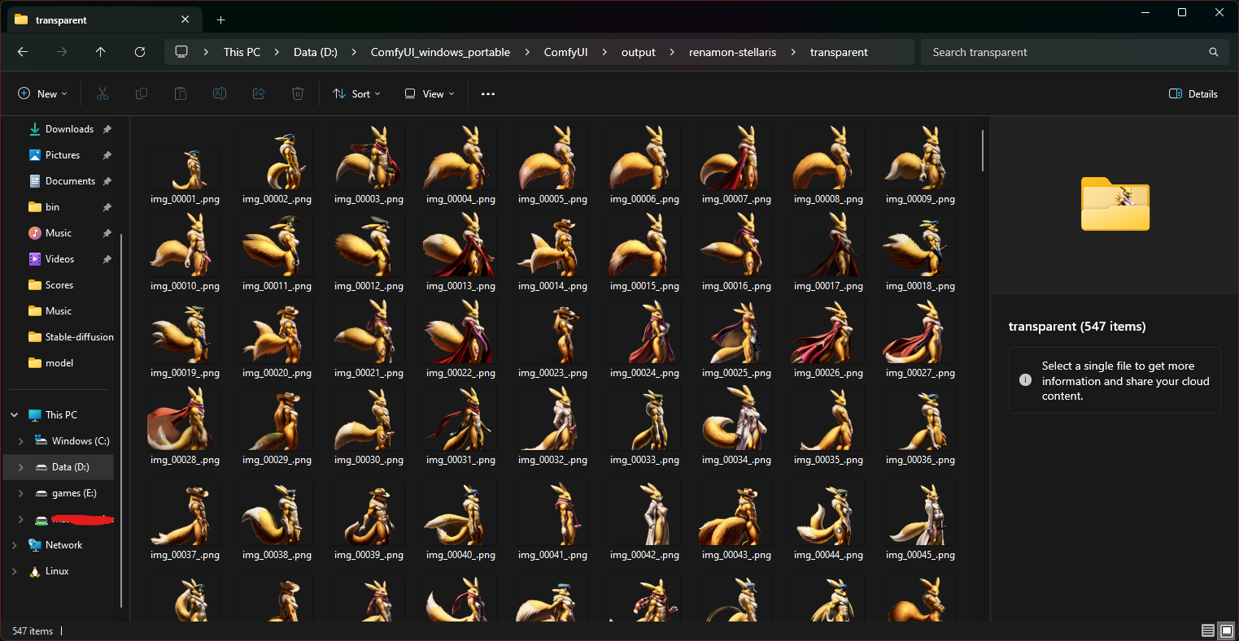Select thumbnail img_00022_.png
Viewport: 1239px width, 641px height.
point(461,331)
